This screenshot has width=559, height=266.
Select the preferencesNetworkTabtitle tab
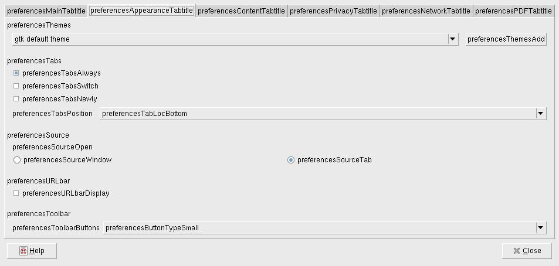coord(426,11)
